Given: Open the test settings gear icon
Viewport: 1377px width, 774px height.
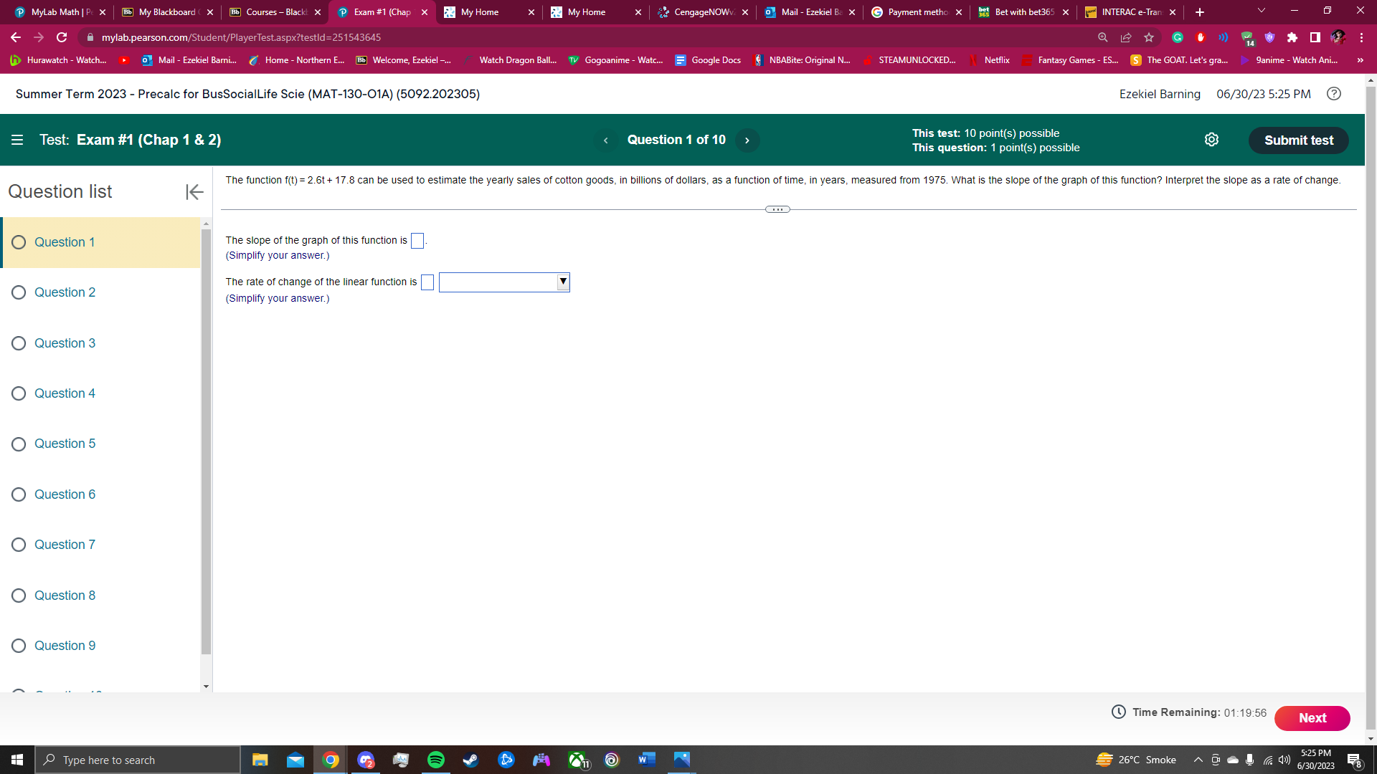Looking at the screenshot, I should [1211, 140].
